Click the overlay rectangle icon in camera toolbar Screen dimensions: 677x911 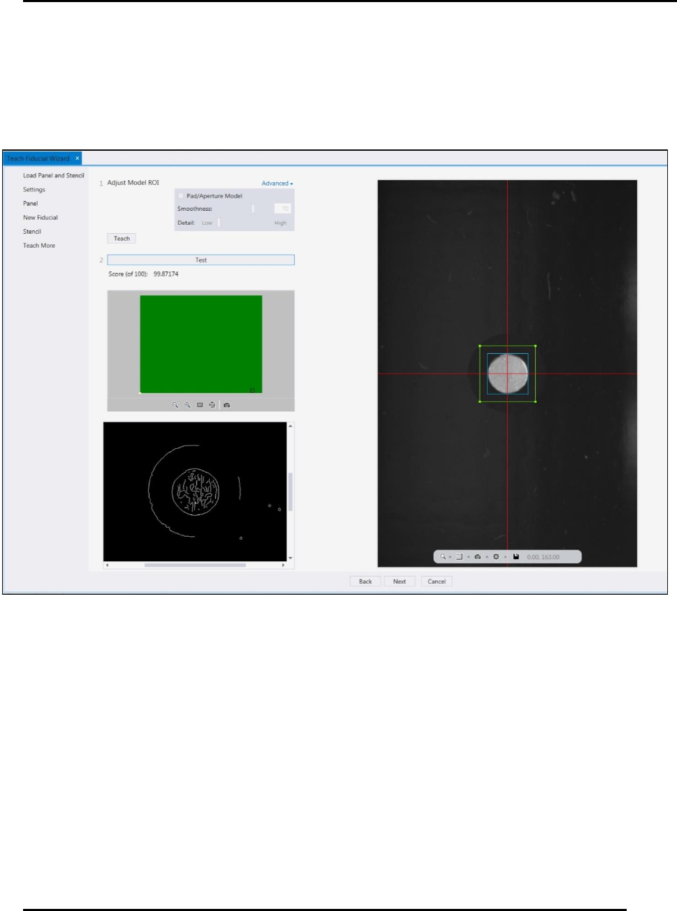point(459,557)
